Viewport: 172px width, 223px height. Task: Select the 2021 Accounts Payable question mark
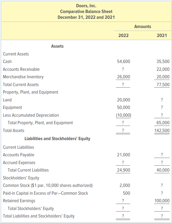coord(162,155)
